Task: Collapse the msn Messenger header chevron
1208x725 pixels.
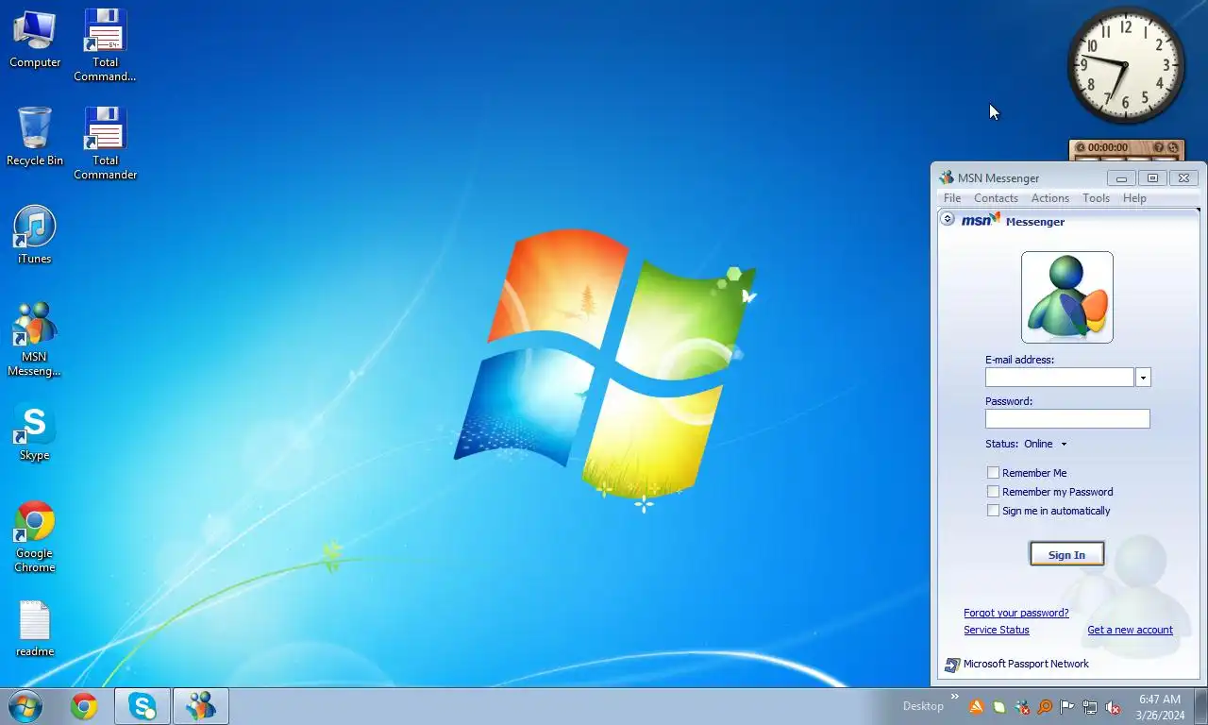Action: pyautogui.click(x=948, y=219)
